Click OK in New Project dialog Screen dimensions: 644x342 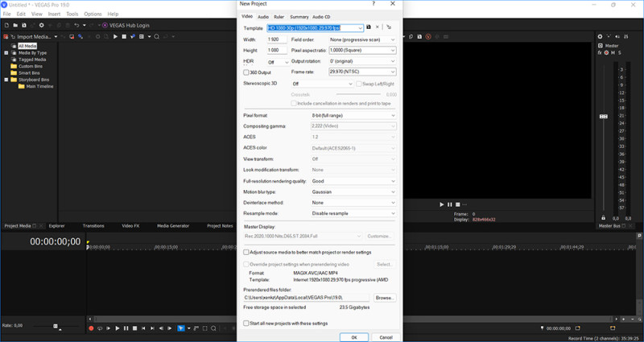click(x=354, y=337)
